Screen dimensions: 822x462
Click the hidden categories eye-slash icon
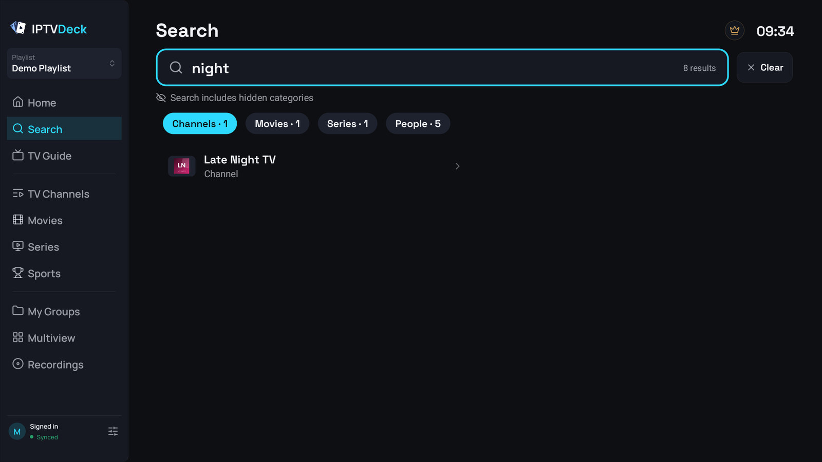(x=161, y=98)
